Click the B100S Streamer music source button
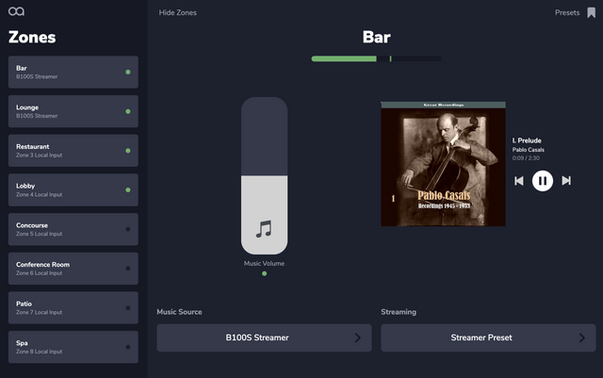The image size is (603, 378). pyautogui.click(x=264, y=337)
